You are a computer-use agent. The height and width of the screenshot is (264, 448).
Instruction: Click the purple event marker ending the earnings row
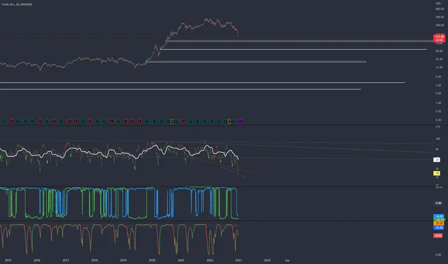[x=240, y=122]
